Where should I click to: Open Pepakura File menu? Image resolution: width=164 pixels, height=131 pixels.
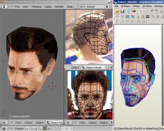tap(116, 6)
